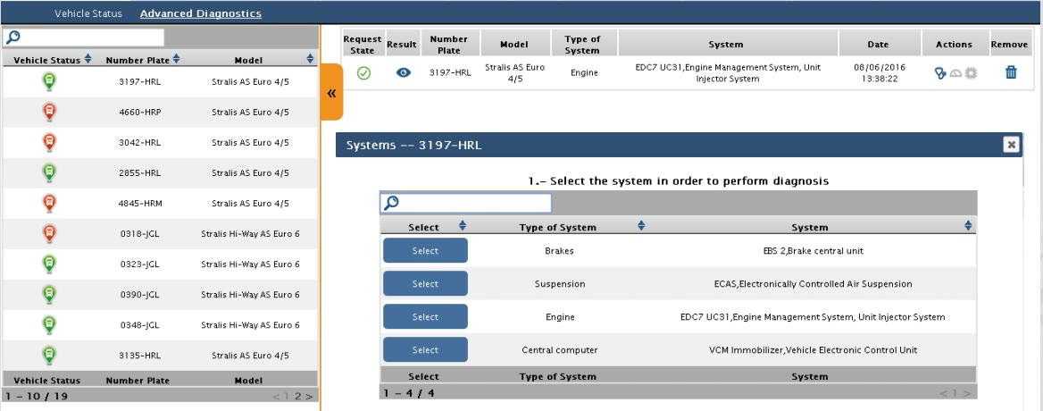Sort systems table by System column
1043x411 pixels.
click(968, 226)
